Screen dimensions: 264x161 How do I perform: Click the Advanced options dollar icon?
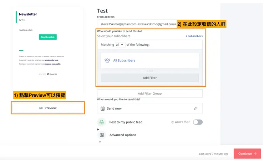click(x=102, y=135)
